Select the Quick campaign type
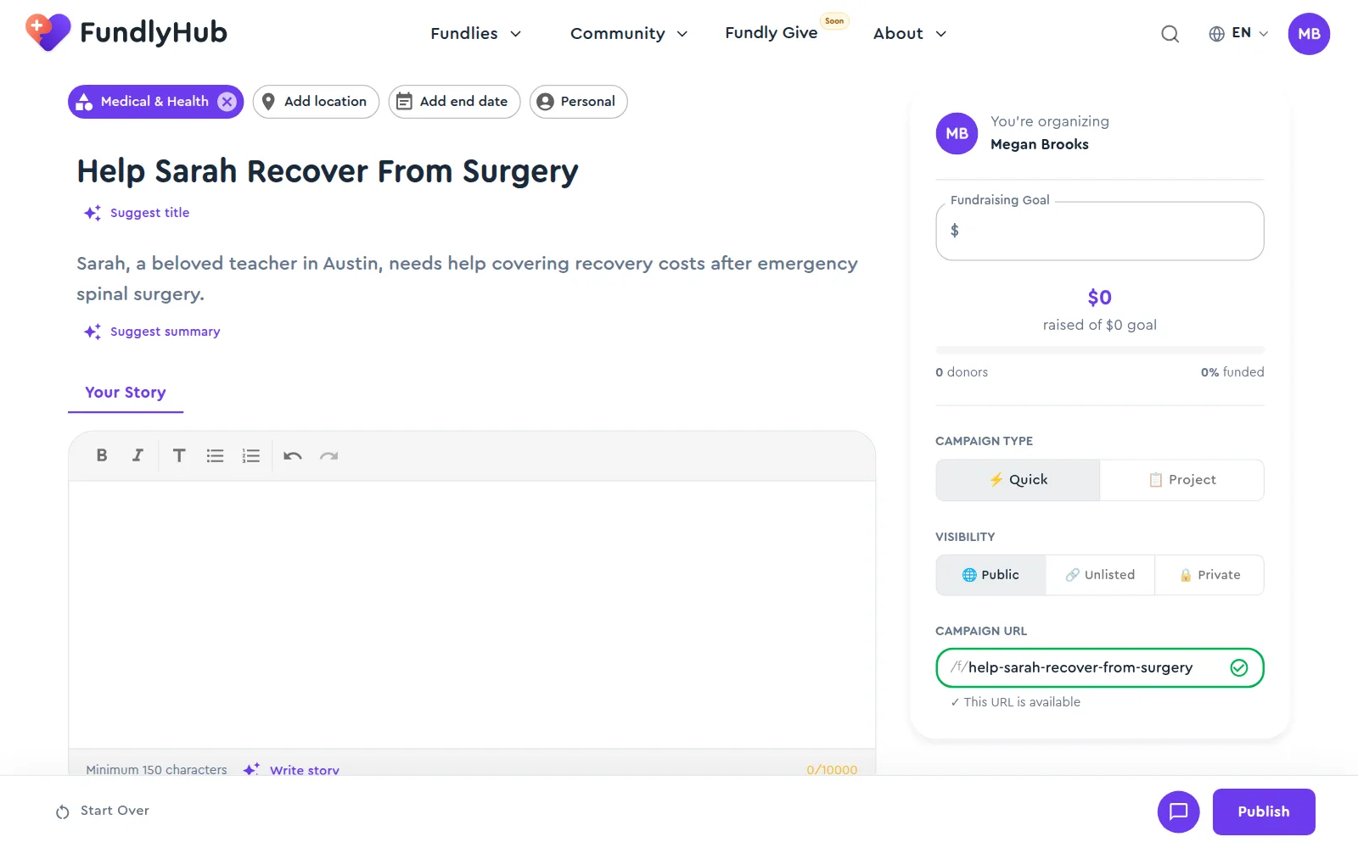Viewport: 1358px width, 848px height. coord(1018,480)
